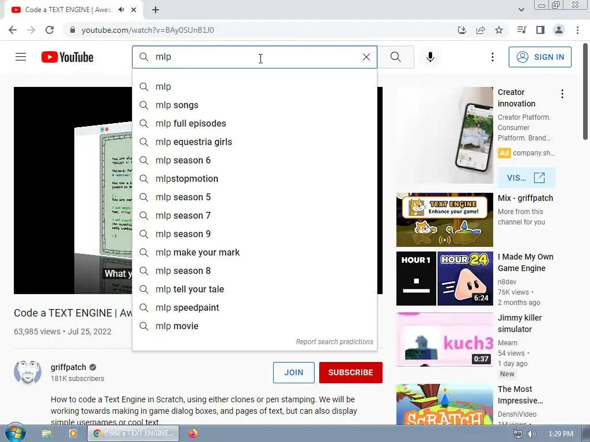Screen dimensions: 590x442
Task: Clear the search box with the X
Action: 366,57
